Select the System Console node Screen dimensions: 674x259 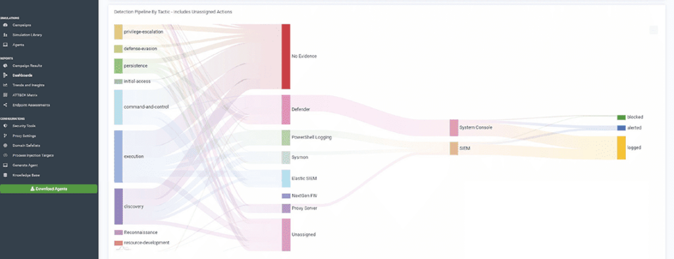click(x=454, y=128)
